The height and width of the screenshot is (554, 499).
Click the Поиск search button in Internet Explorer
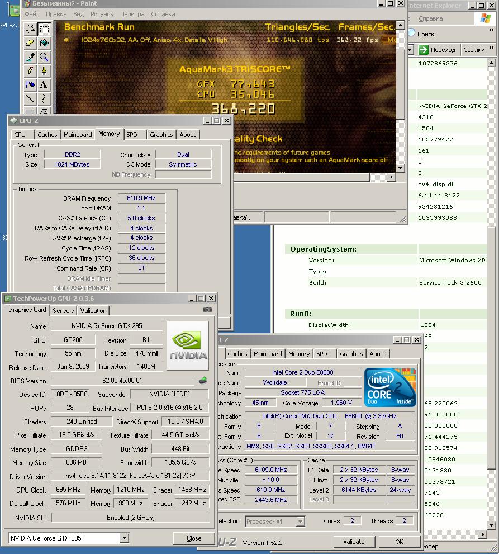click(x=422, y=34)
